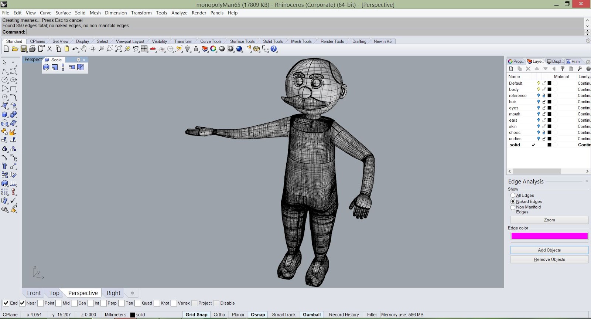Click the Remove Objects button

click(549, 259)
